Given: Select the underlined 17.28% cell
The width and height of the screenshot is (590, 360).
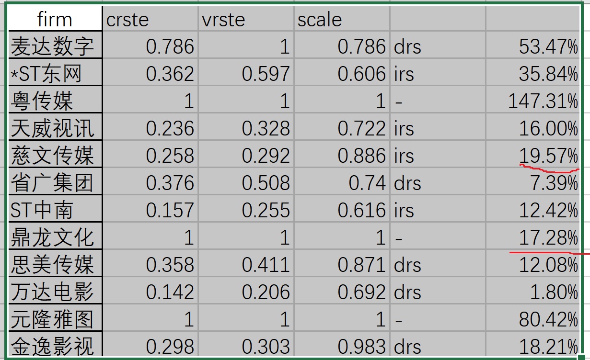Looking at the screenshot, I should pyautogui.click(x=533, y=237).
